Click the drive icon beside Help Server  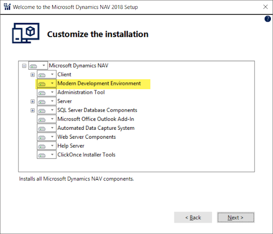coord(42,146)
